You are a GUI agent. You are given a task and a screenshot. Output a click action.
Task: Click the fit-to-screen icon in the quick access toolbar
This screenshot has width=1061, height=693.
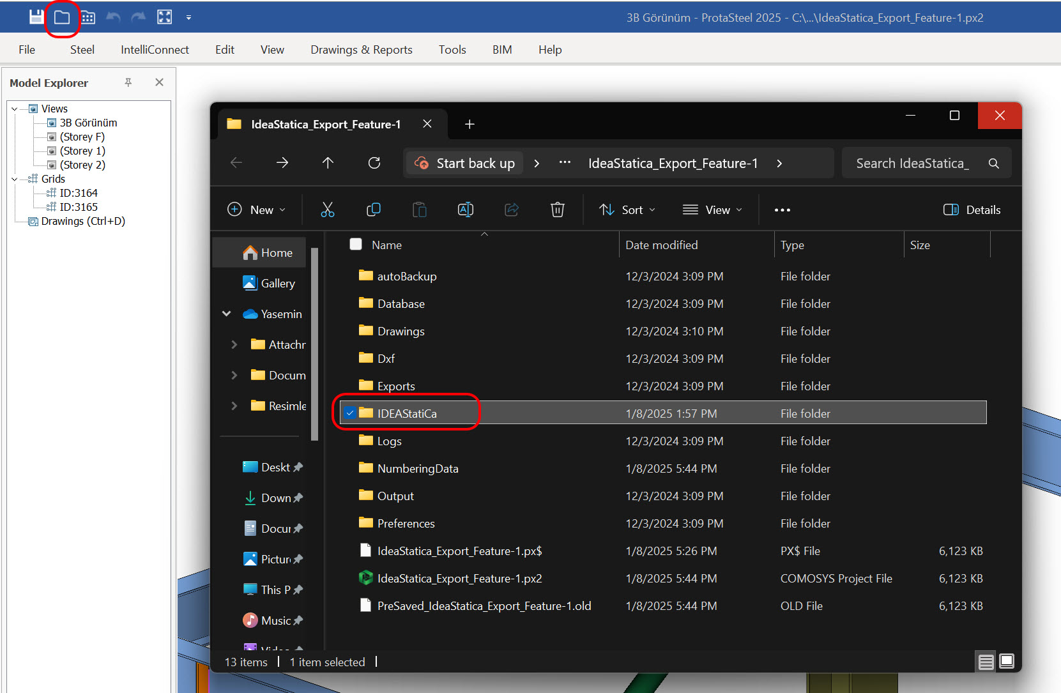165,17
